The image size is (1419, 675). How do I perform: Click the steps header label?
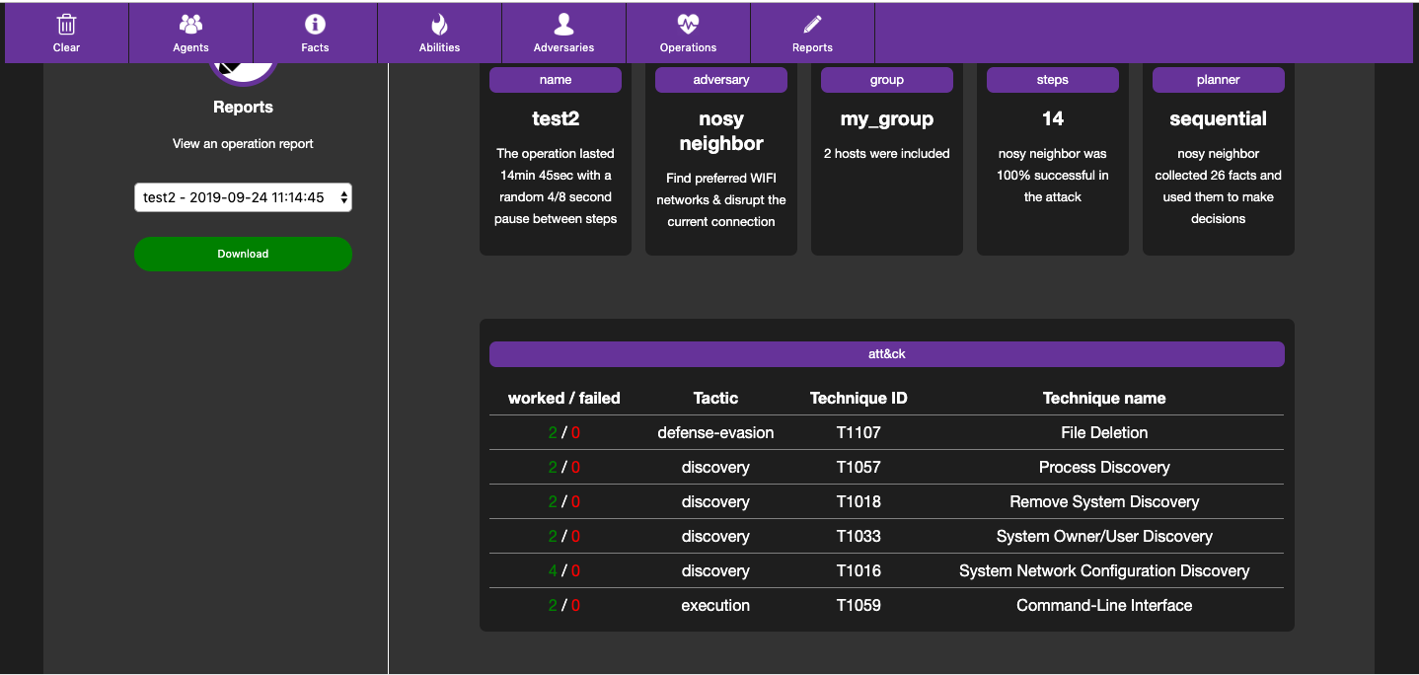[1053, 80]
